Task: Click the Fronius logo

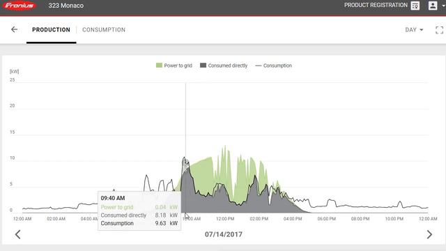Action: click(20, 6)
